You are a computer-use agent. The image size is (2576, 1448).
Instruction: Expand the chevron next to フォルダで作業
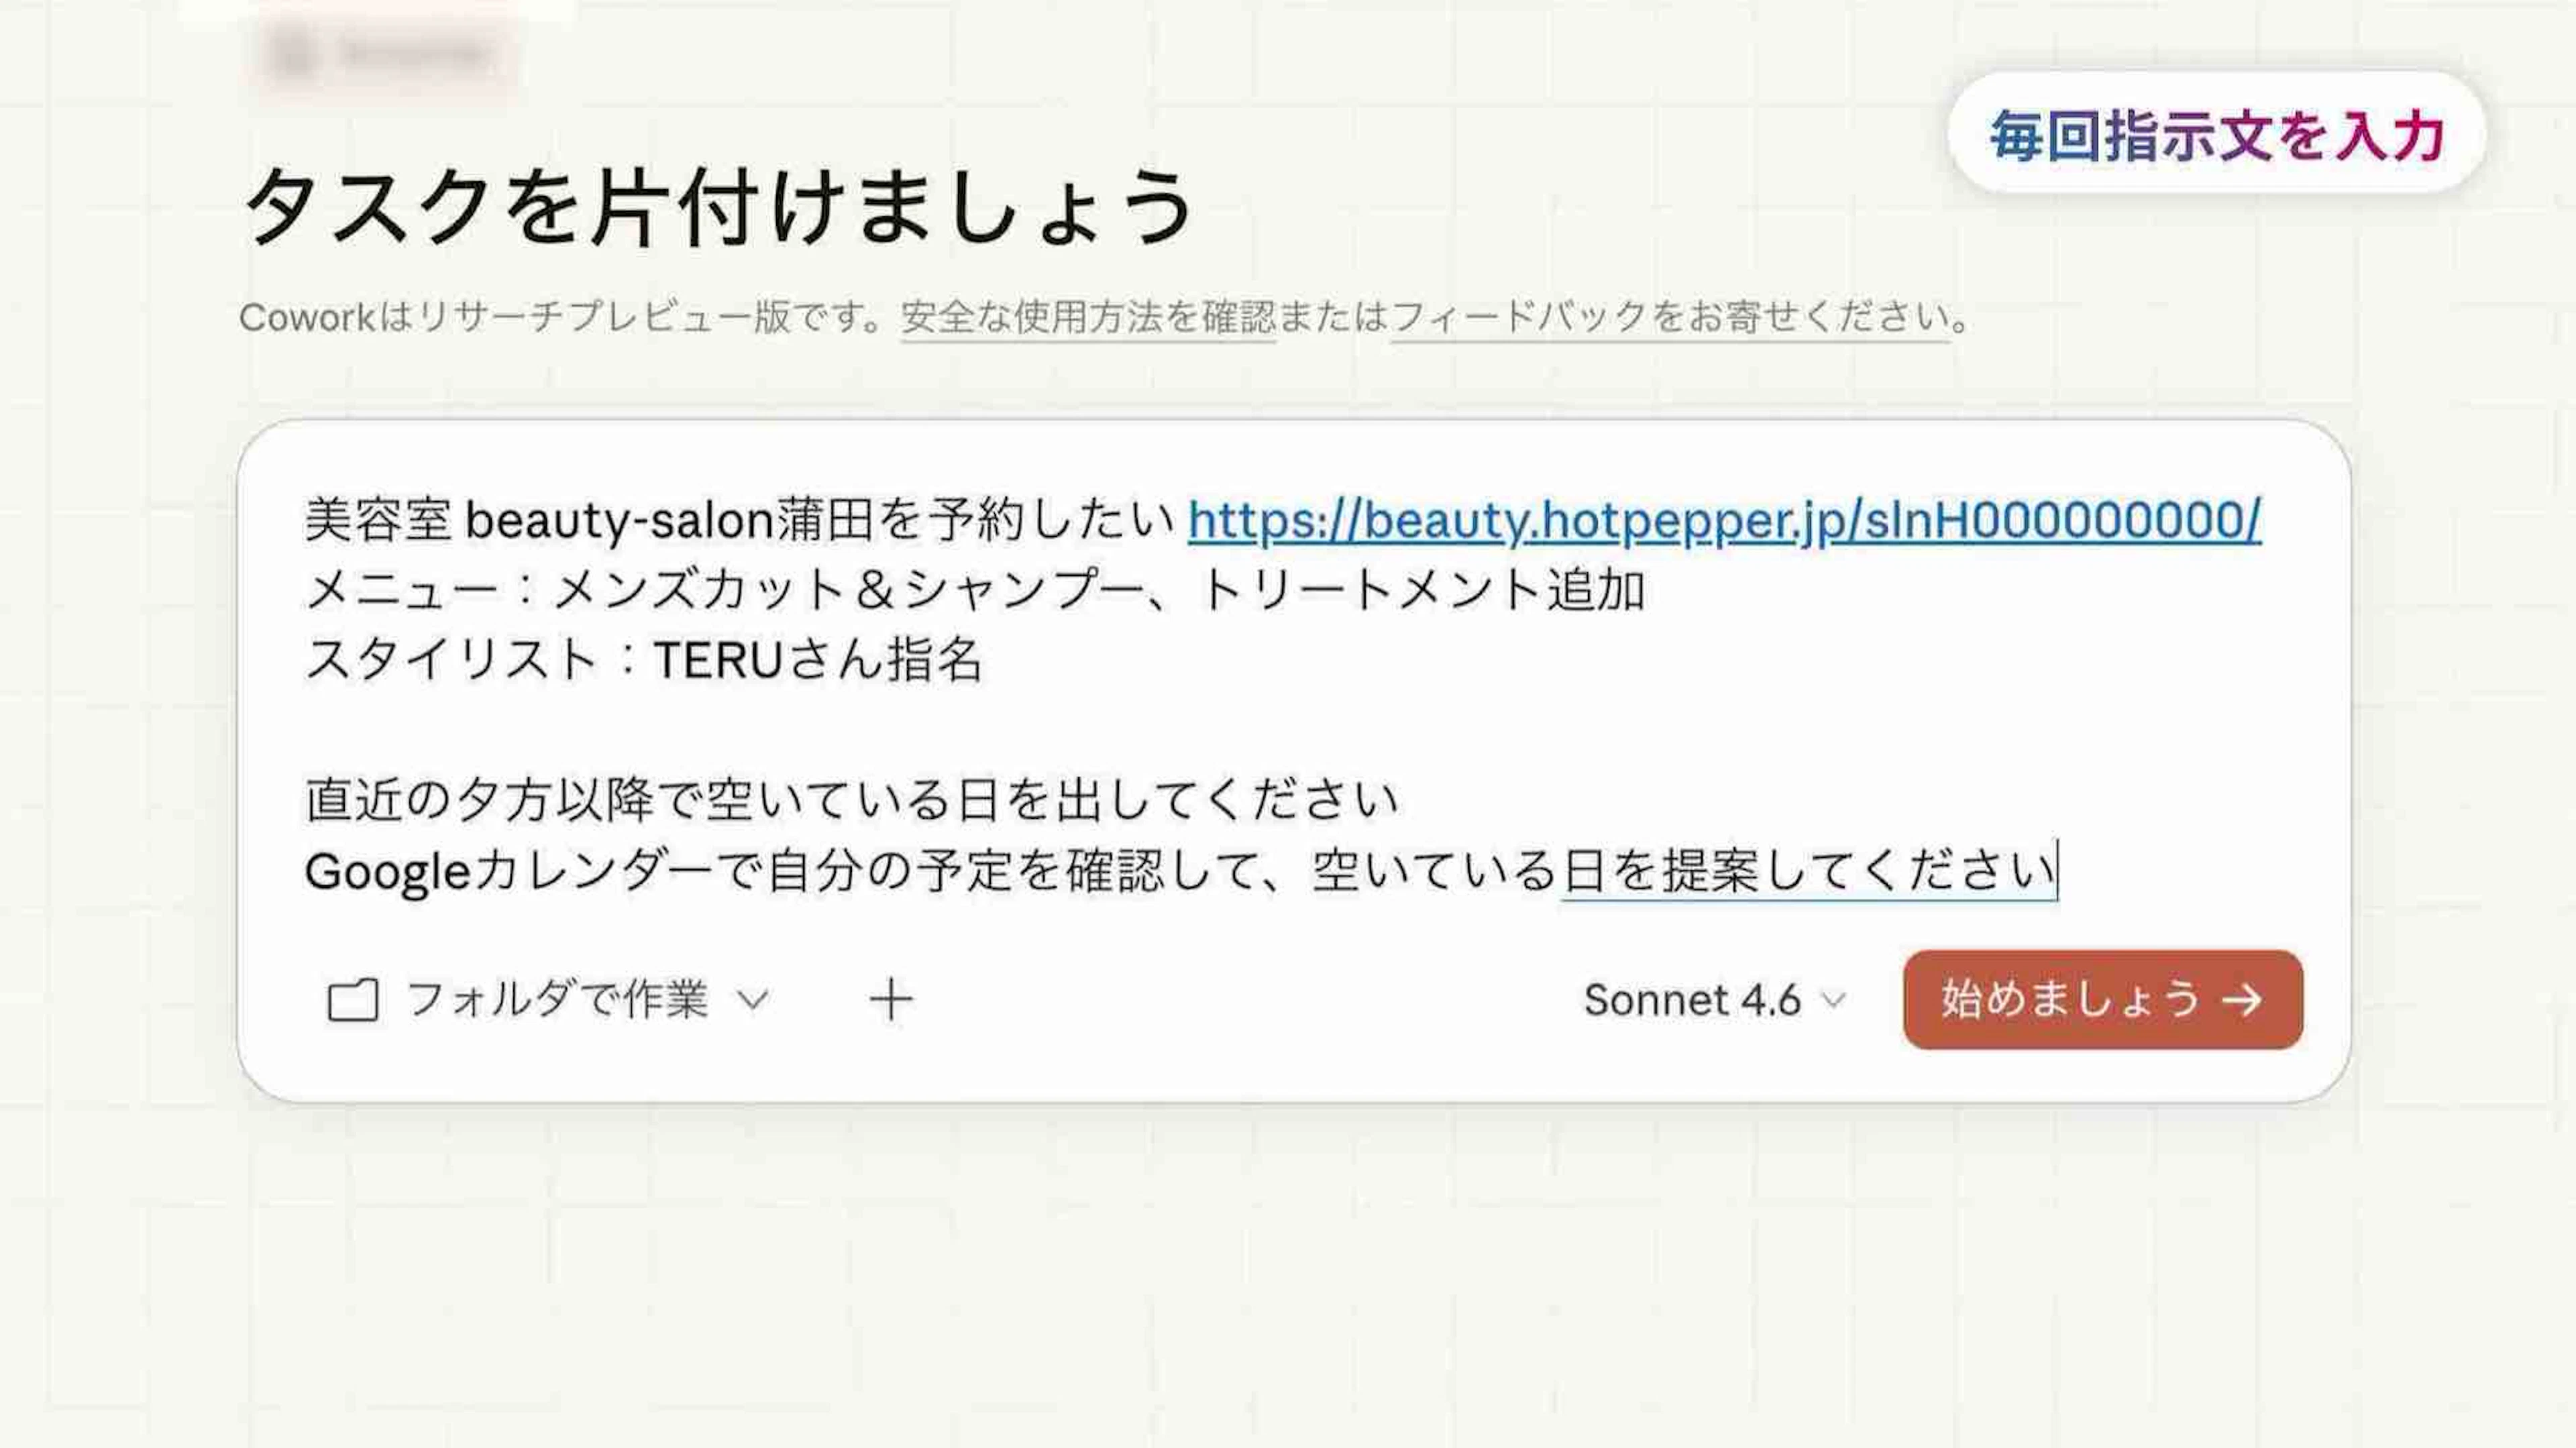pos(753,1000)
